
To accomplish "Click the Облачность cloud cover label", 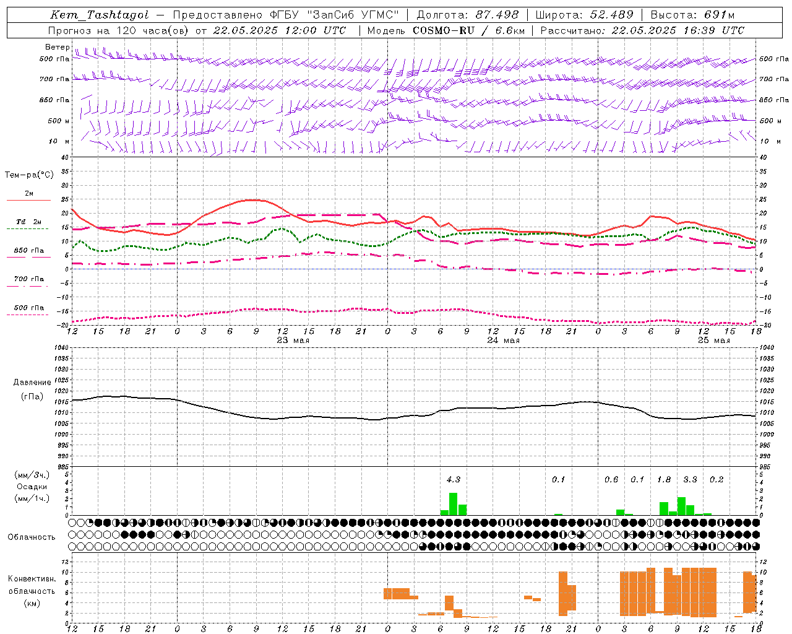I will [32, 537].
